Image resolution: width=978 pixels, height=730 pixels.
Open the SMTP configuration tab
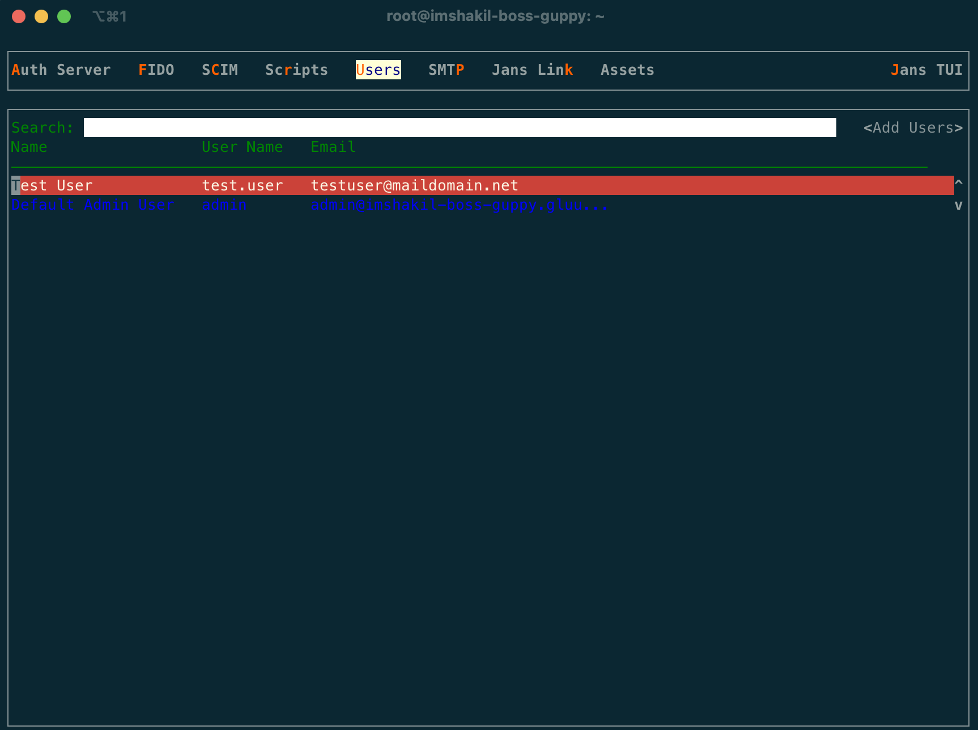pyautogui.click(x=447, y=70)
